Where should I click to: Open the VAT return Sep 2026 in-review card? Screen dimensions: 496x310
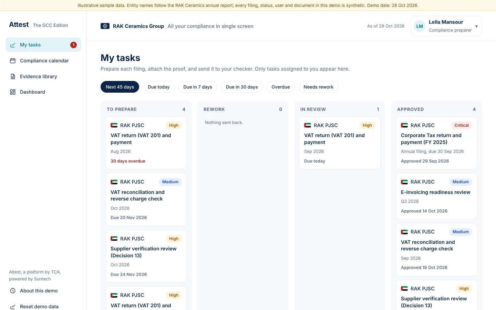340,143
